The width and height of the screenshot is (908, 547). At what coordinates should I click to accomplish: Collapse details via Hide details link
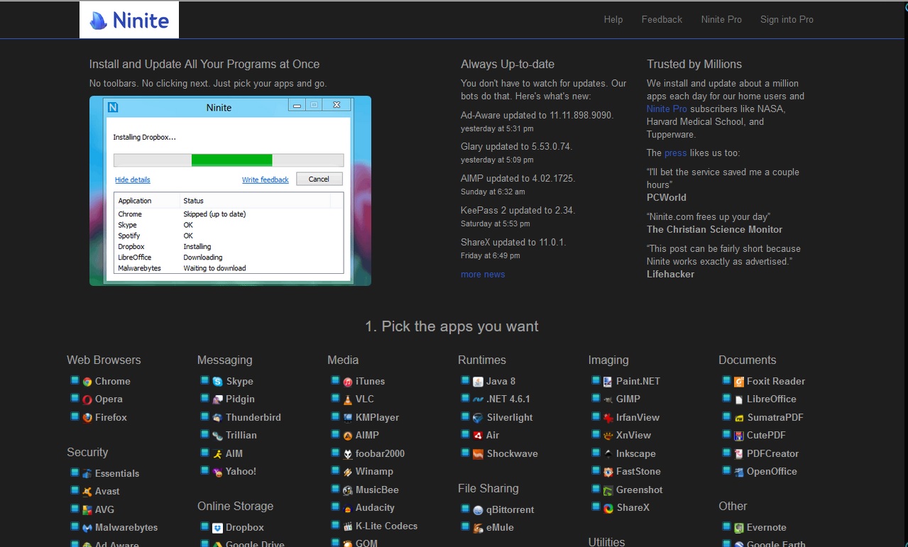click(132, 179)
